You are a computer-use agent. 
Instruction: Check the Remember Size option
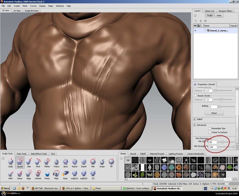pos(209,129)
